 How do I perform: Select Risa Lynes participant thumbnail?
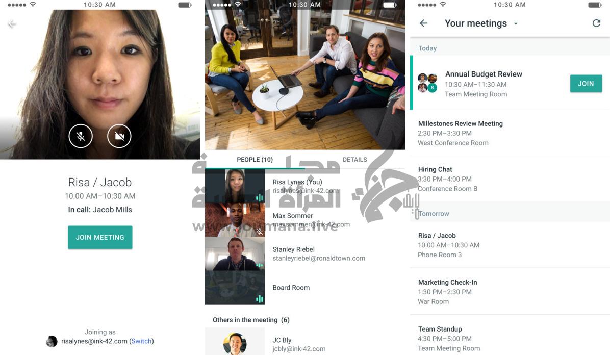click(235, 186)
